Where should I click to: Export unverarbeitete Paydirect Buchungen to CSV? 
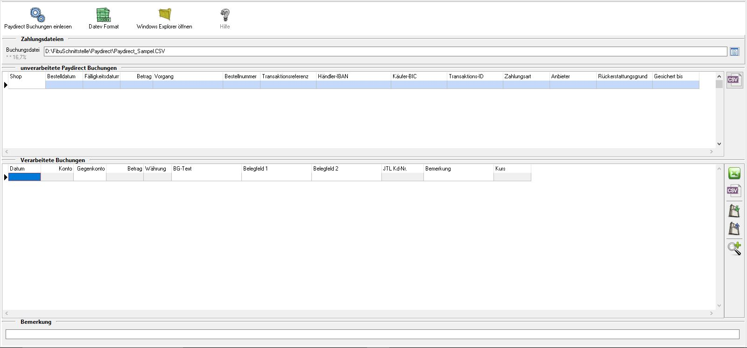pyautogui.click(x=733, y=80)
